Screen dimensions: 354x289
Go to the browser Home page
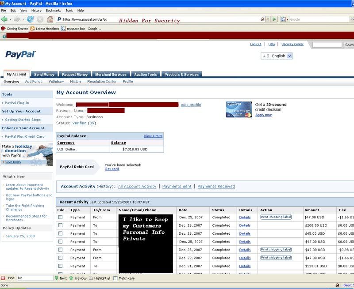coord(50,19)
